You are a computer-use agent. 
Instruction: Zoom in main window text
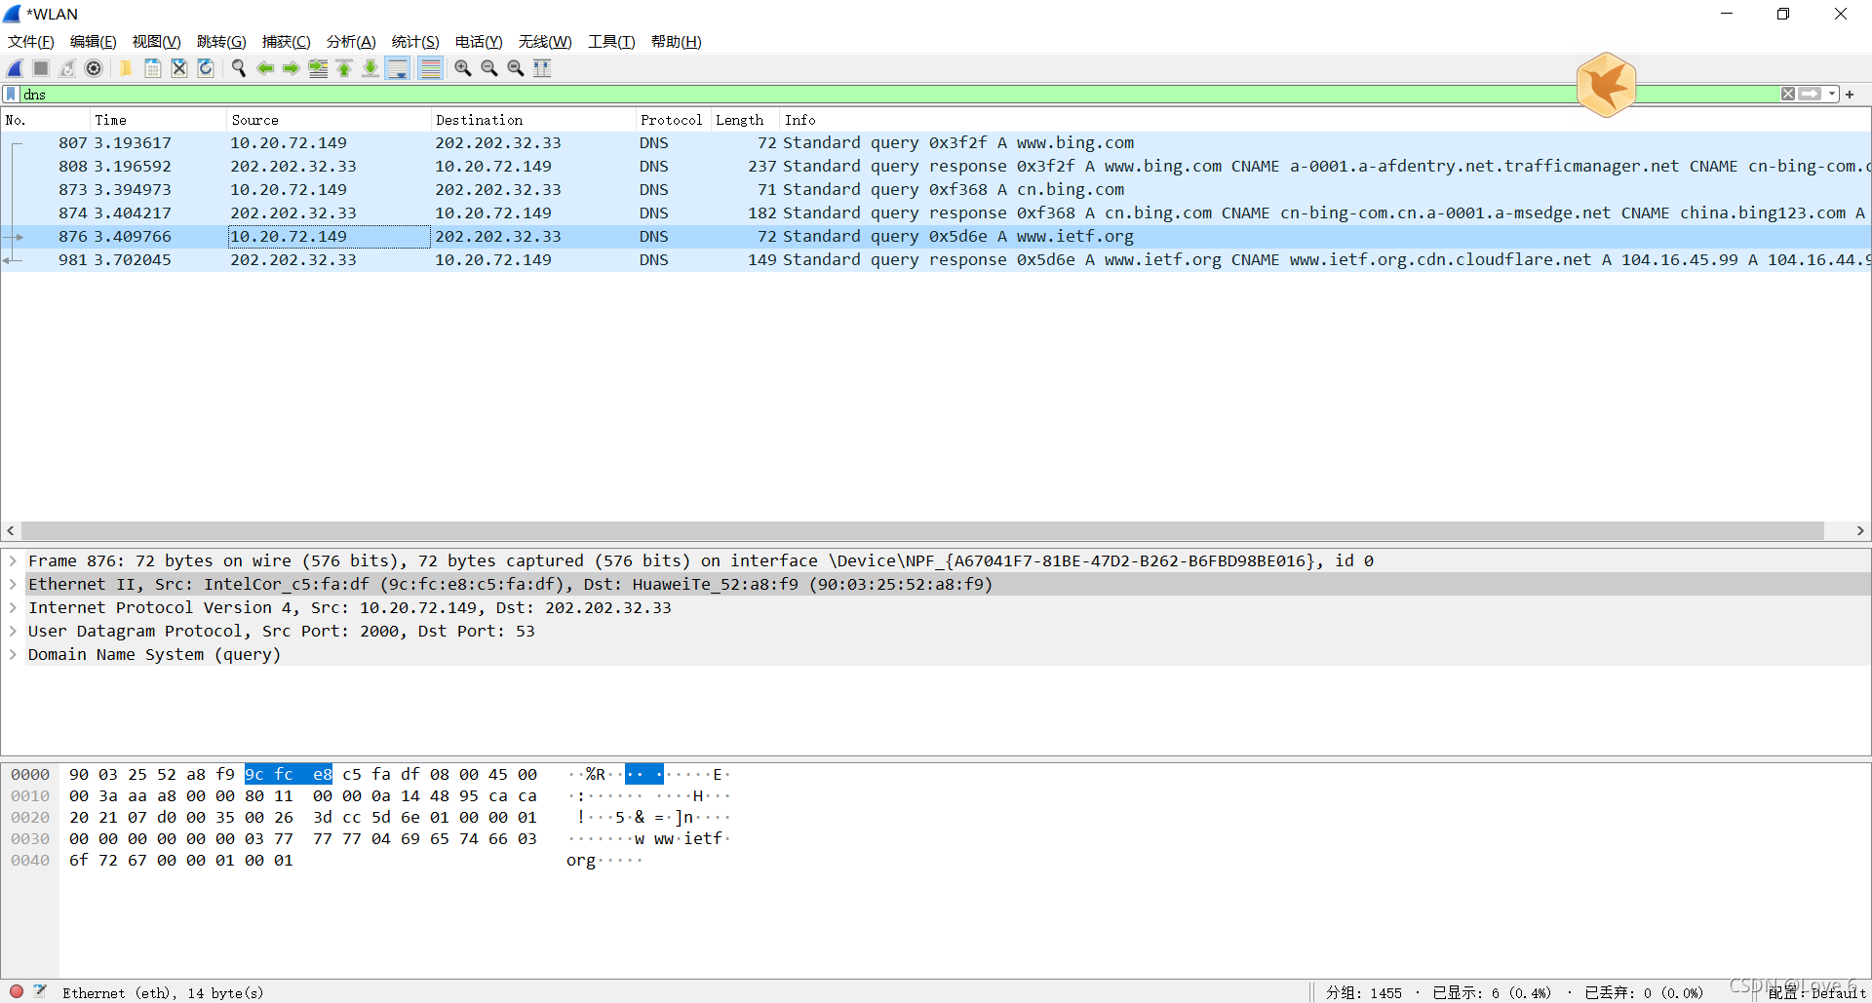click(x=463, y=68)
